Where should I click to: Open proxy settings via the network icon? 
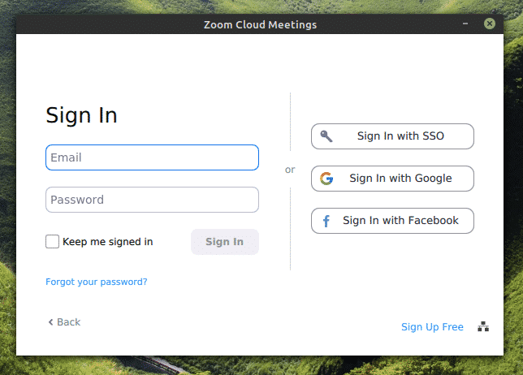[483, 327]
